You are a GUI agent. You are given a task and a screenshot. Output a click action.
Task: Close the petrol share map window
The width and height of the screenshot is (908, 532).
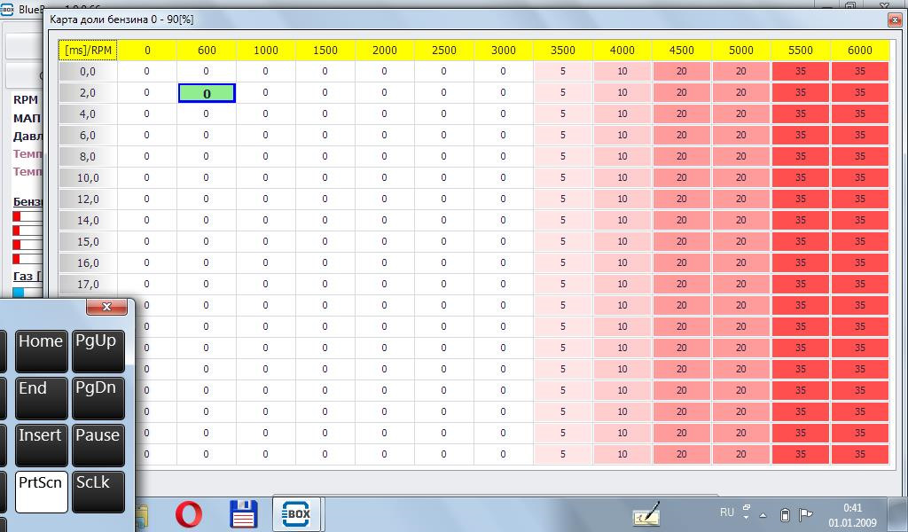(x=895, y=20)
